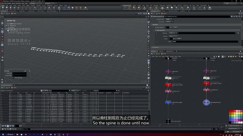Select the blue rigattributevop node
This screenshot has height=136, width=243.
(168, 102)
